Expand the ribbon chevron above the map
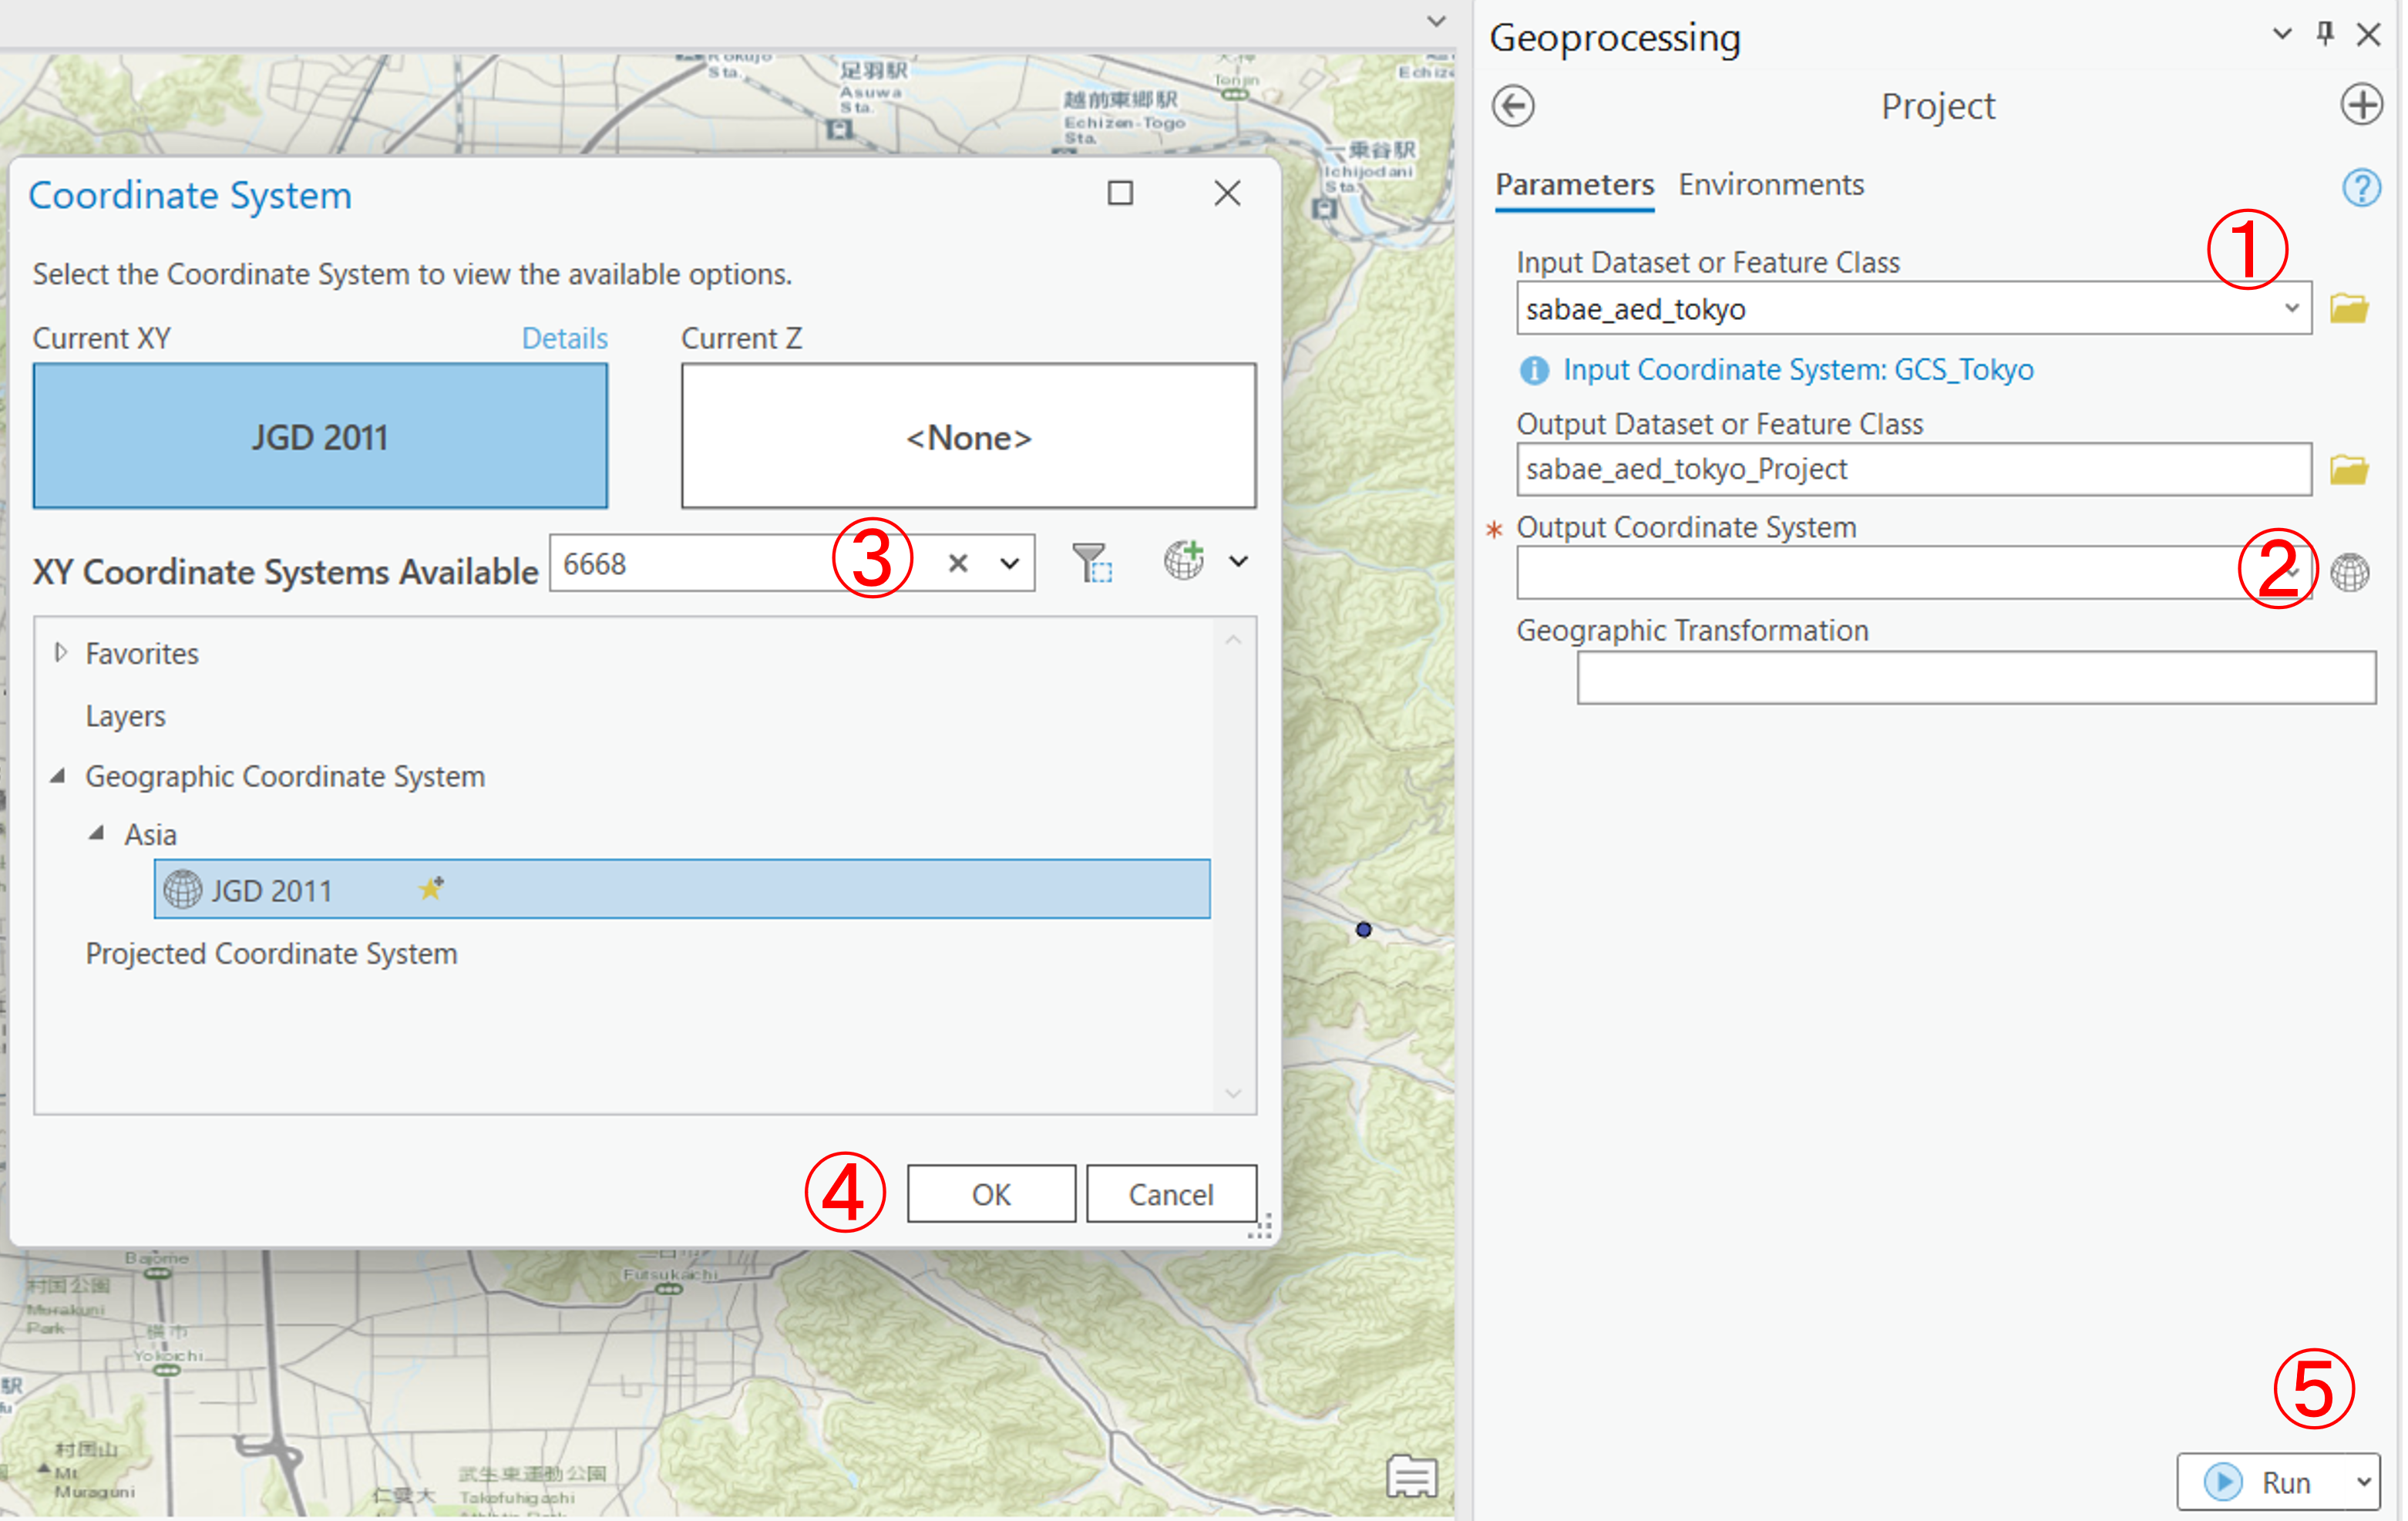Viewport: 2408px width, 1521px height. pos(1436,21)
